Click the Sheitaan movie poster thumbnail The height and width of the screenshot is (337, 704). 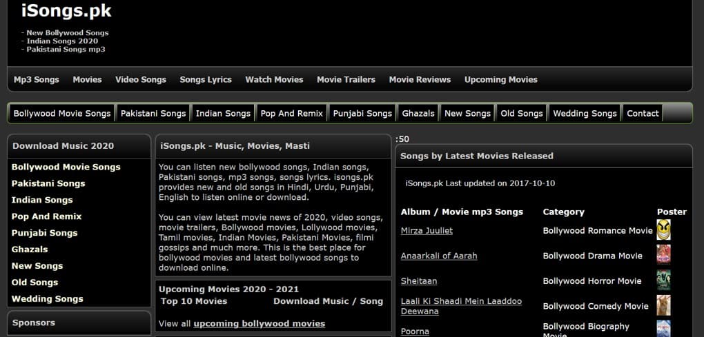663,280
